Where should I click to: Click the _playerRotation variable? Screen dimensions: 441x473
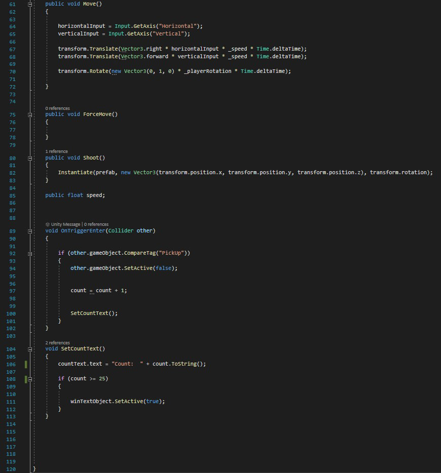point(208,71)
